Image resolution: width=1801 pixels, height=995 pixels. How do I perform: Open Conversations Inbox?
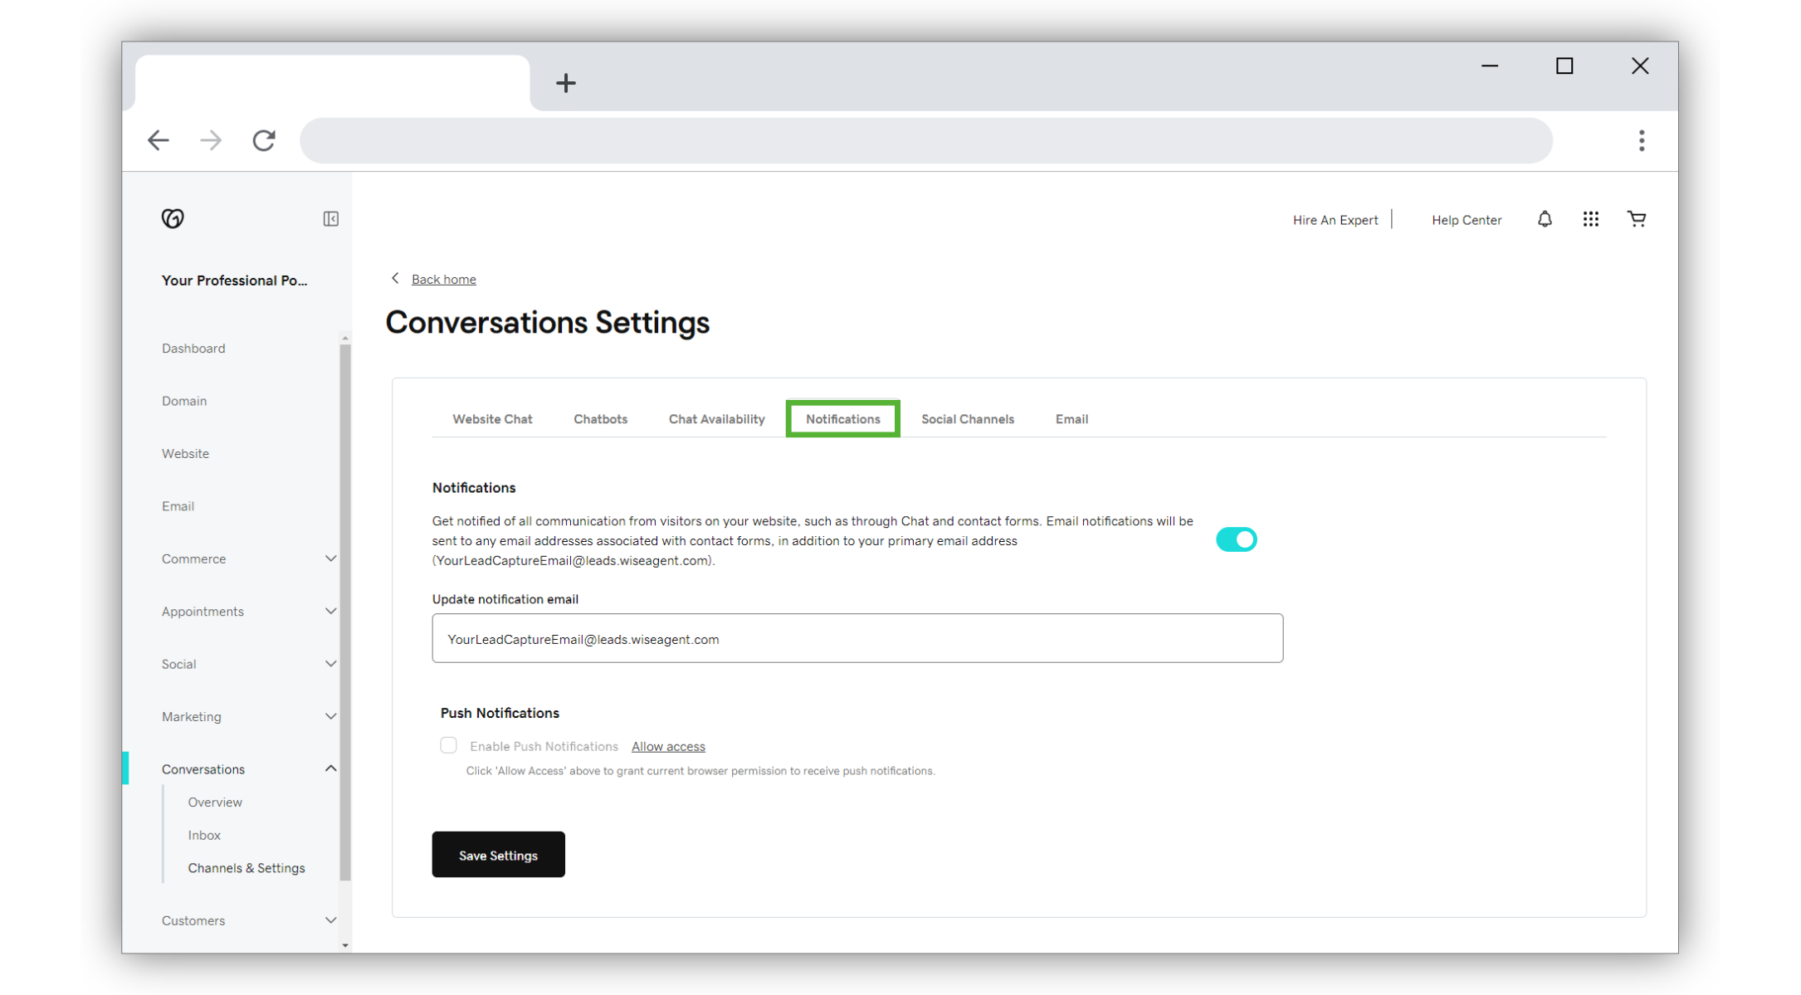(204, 836)
